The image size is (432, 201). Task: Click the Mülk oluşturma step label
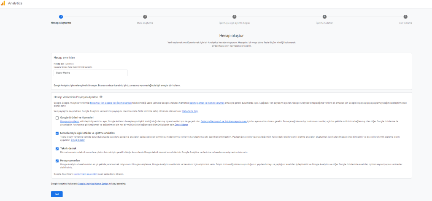click(145, 23)
